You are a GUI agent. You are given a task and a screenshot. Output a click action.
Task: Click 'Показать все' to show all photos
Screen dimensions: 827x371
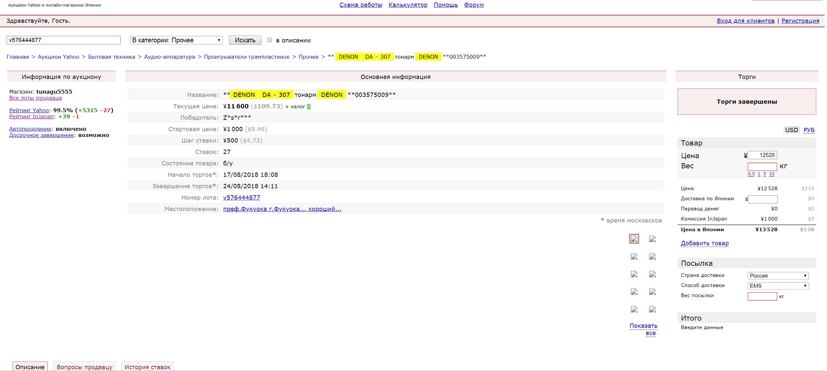point(643,329)
